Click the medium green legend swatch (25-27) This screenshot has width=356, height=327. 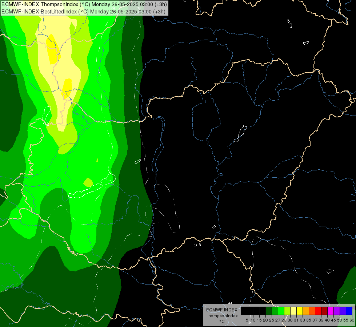275,311
